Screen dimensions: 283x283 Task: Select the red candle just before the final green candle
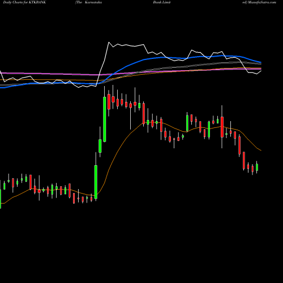tap(252, 169)
